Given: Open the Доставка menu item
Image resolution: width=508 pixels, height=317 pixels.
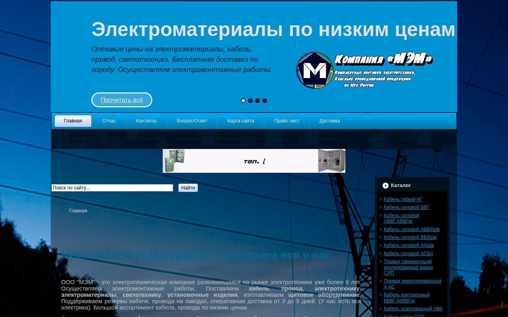Looking at the screenshot, I should click(x=330, y=121).
